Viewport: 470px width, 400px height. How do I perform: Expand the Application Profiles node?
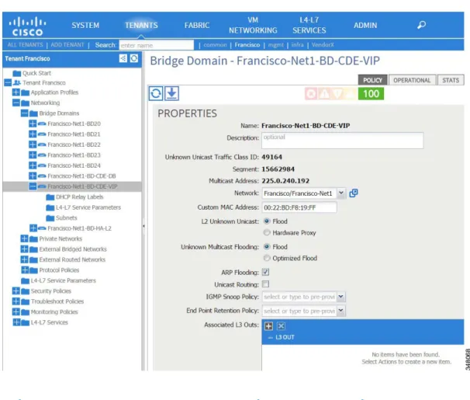click(x=16, y=92)
